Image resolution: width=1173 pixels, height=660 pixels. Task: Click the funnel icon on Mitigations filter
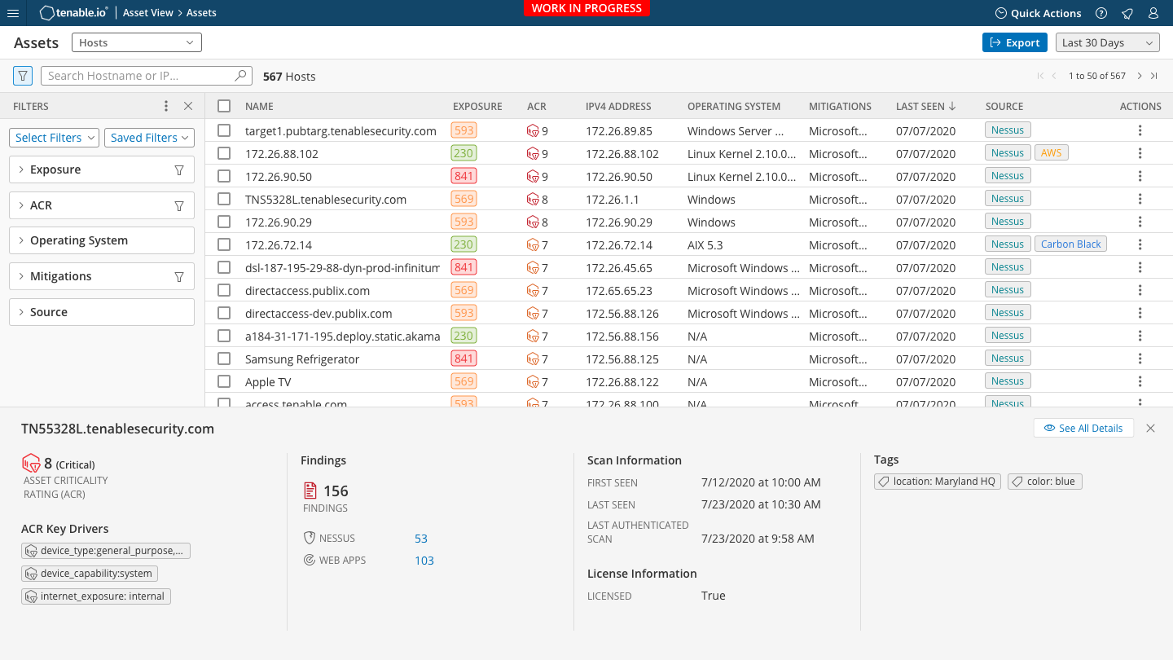pyautogui.click(x=179, y=276)
